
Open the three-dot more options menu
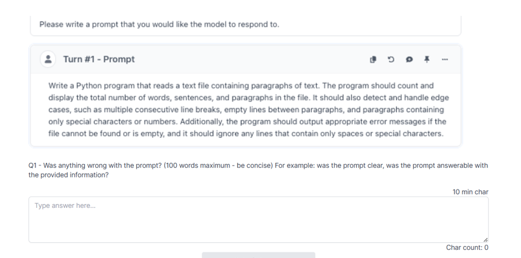(445, 59)
